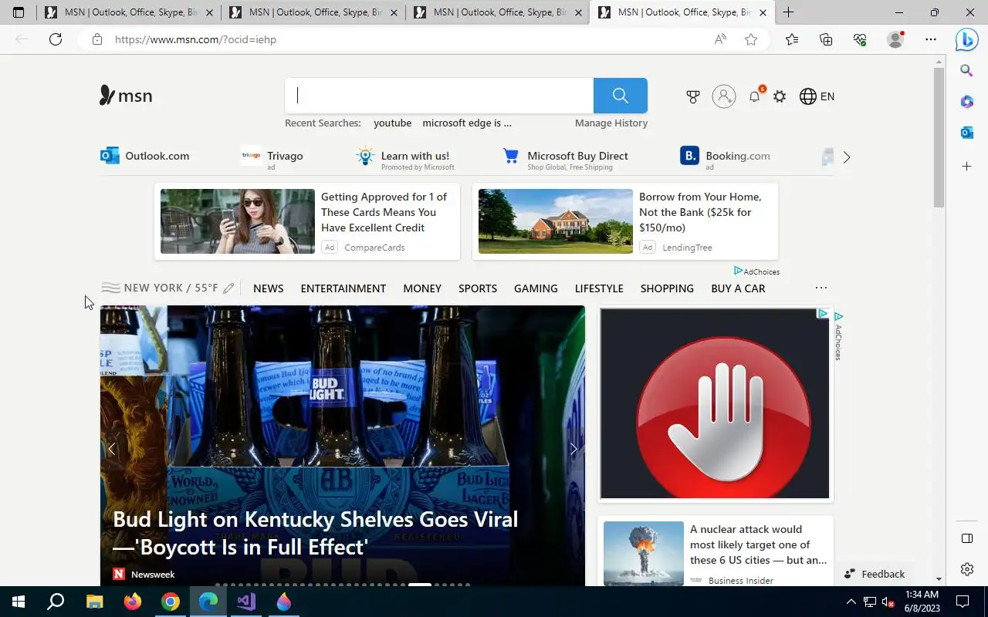Screen dimensions: 988x617
Task: Click the view site information lock icon
Action: [97, 39]
